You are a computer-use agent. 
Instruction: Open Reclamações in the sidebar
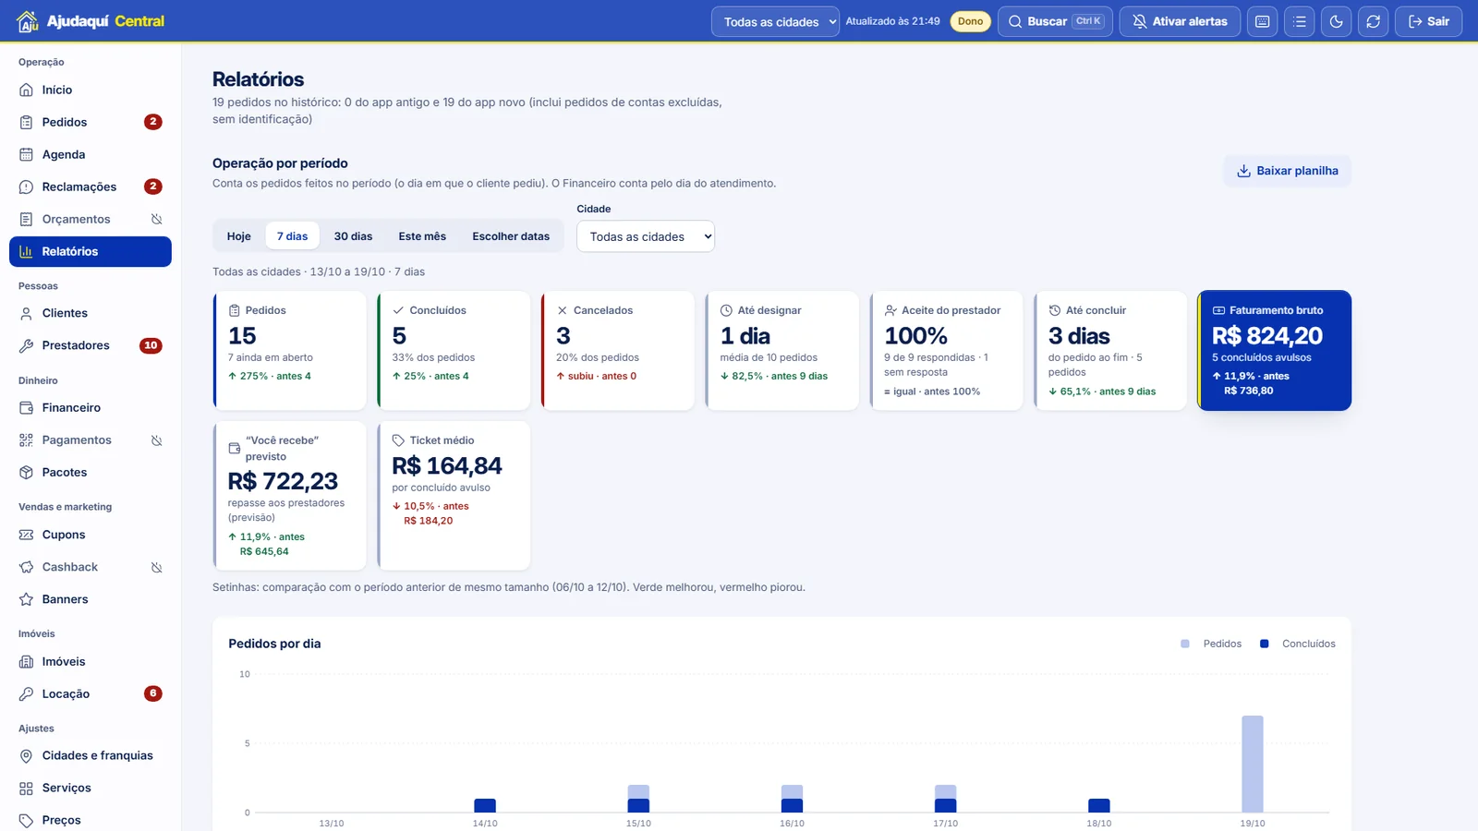[91, 187]
